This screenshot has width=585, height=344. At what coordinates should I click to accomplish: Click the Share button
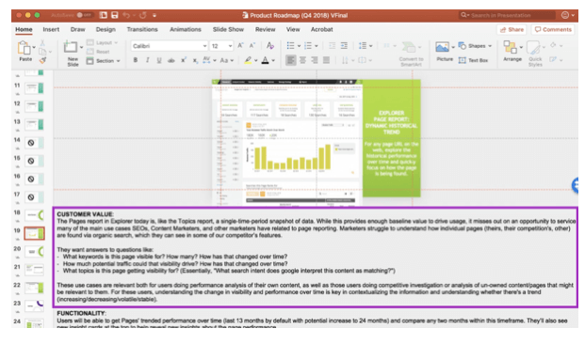(512, 29)
